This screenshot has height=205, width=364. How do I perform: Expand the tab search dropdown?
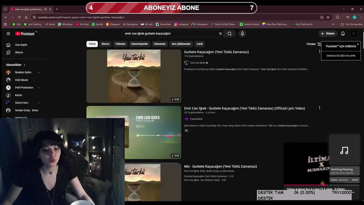coord(5,9)
